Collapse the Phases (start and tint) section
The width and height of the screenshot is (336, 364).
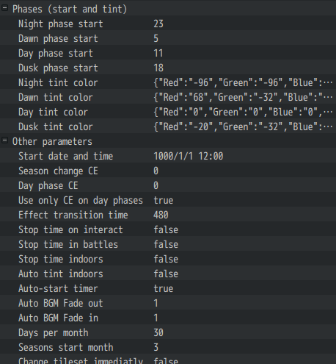pos(4,8)
